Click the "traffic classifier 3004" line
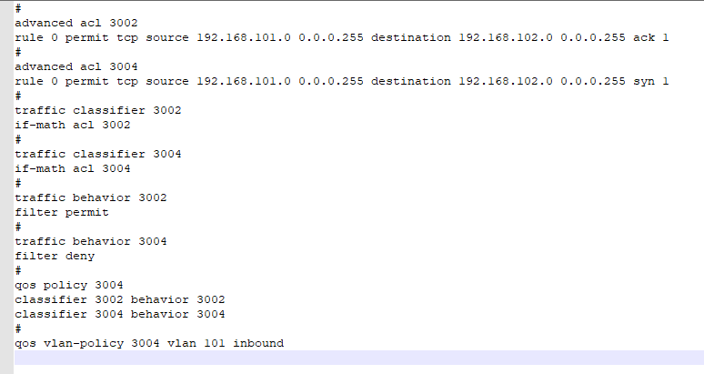 (x=98, y=154)
